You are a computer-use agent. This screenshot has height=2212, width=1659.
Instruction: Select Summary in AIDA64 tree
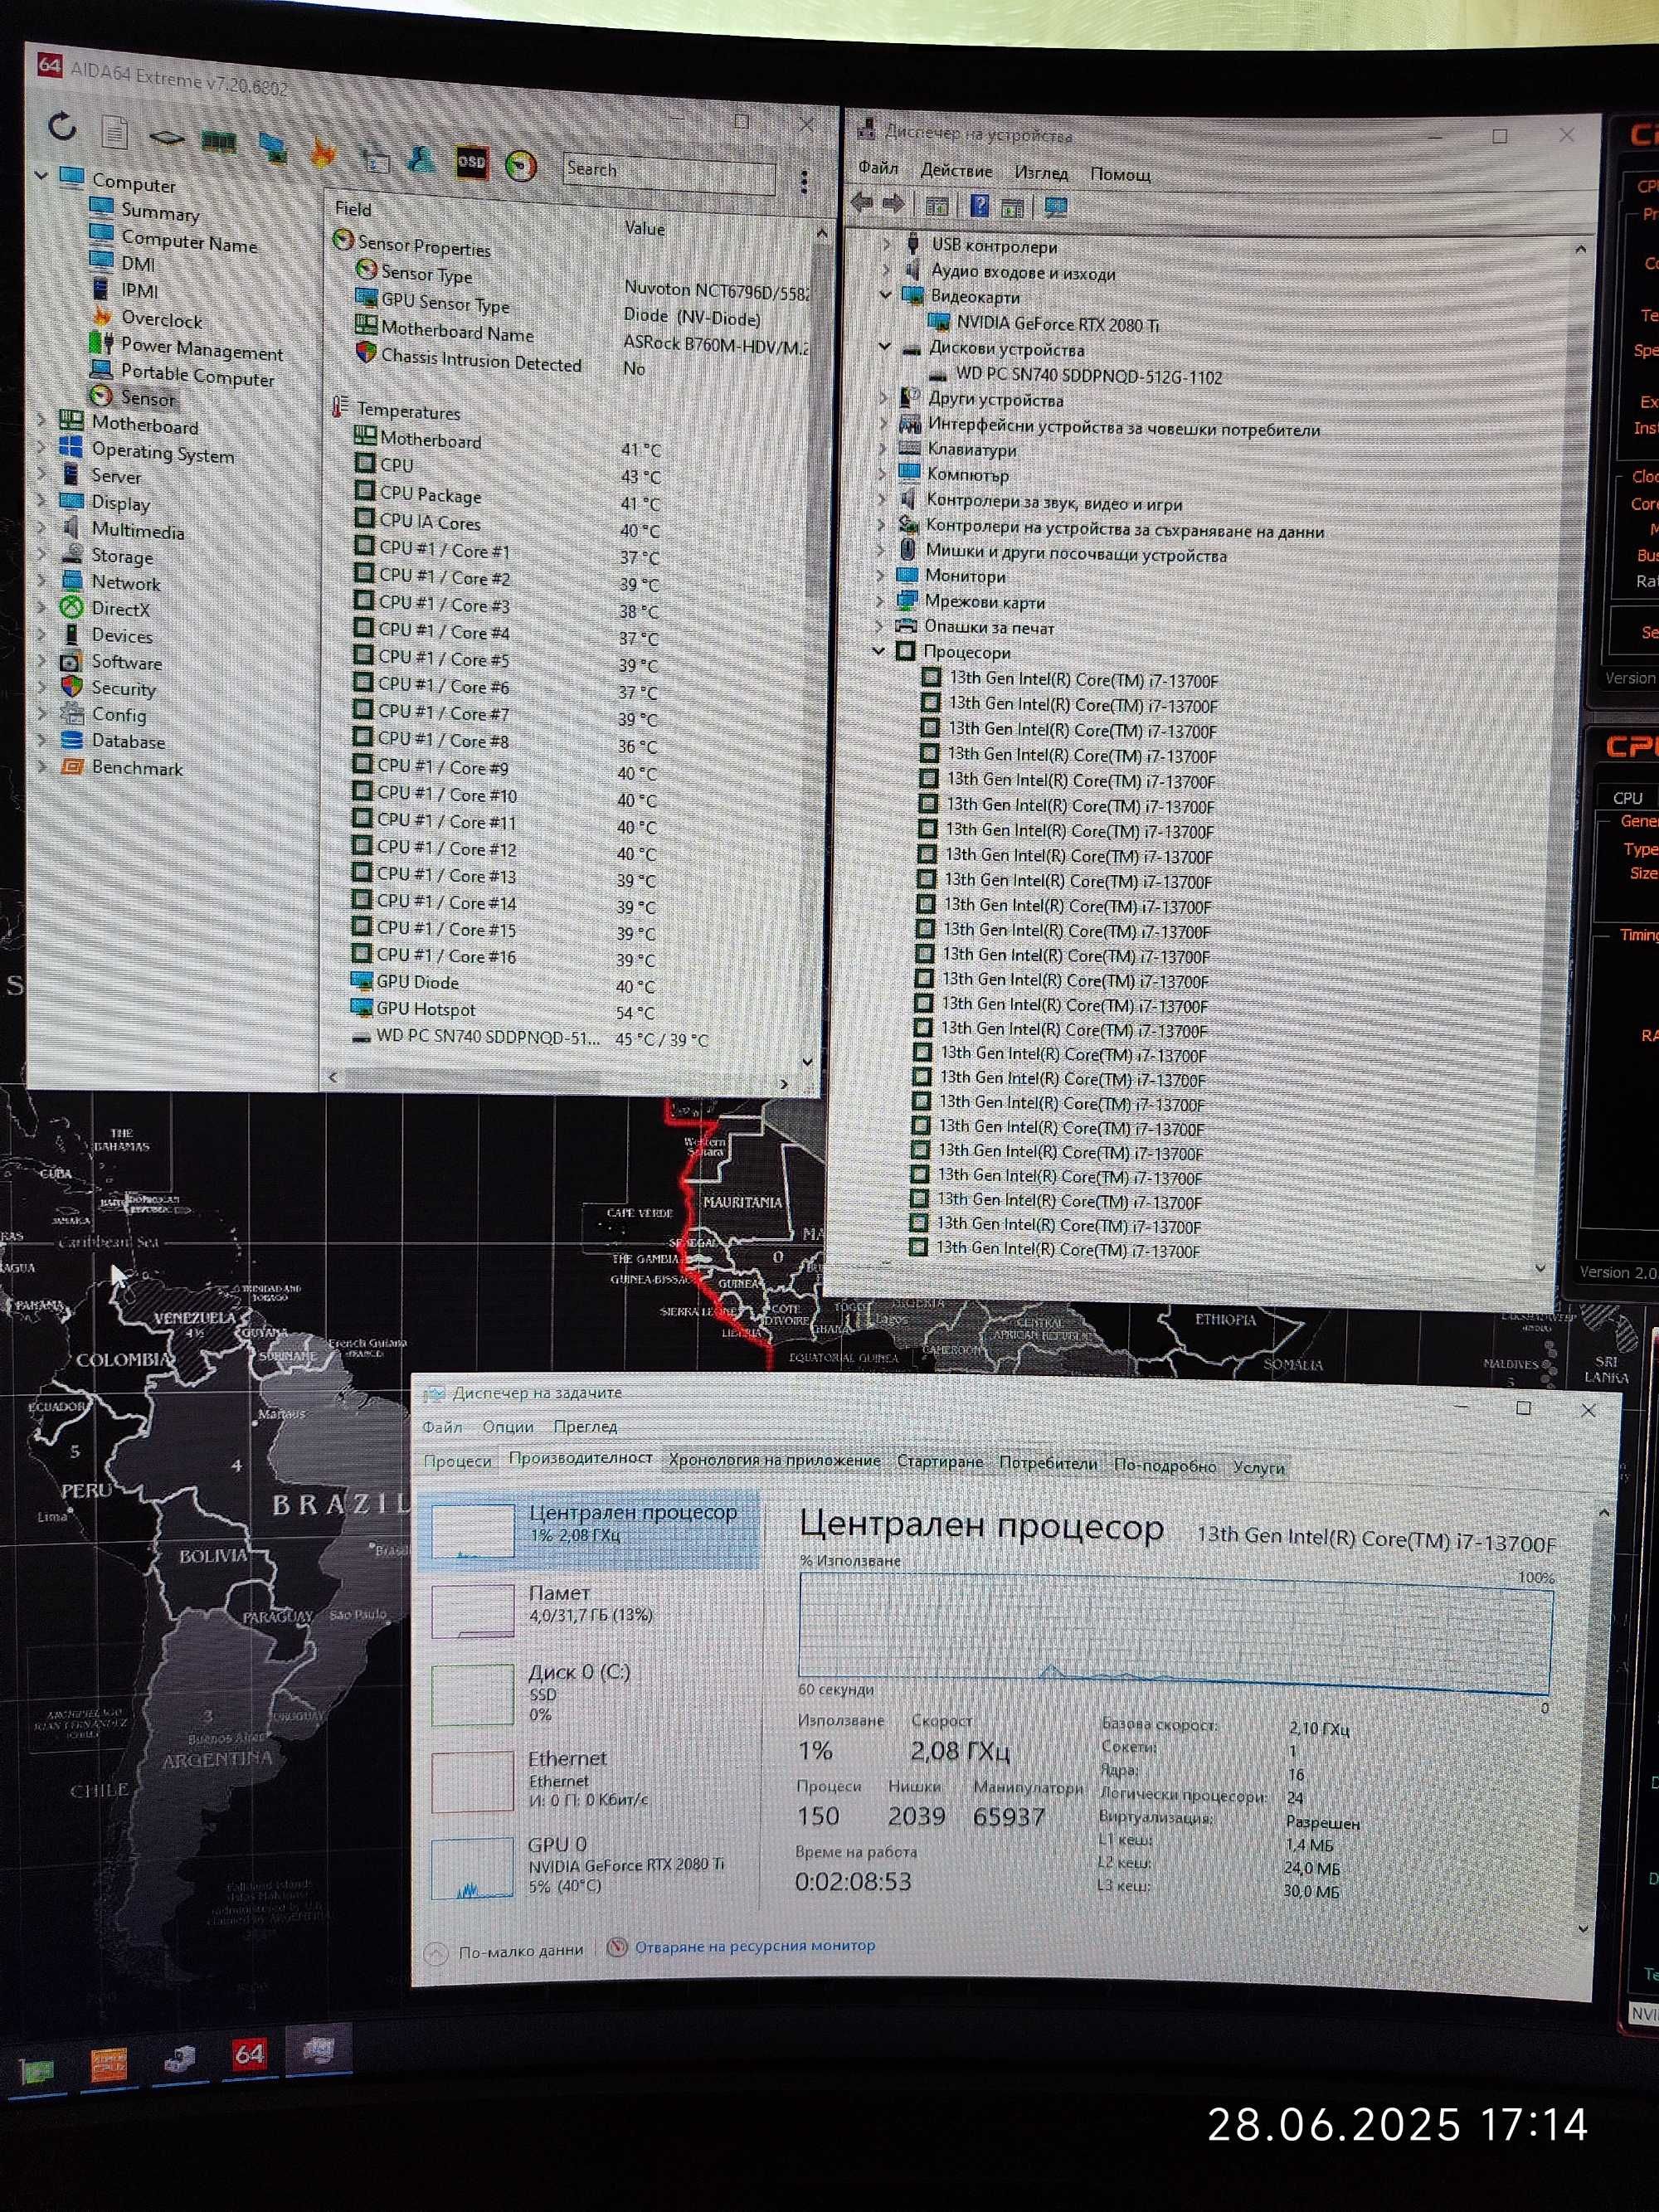point(160,212)
